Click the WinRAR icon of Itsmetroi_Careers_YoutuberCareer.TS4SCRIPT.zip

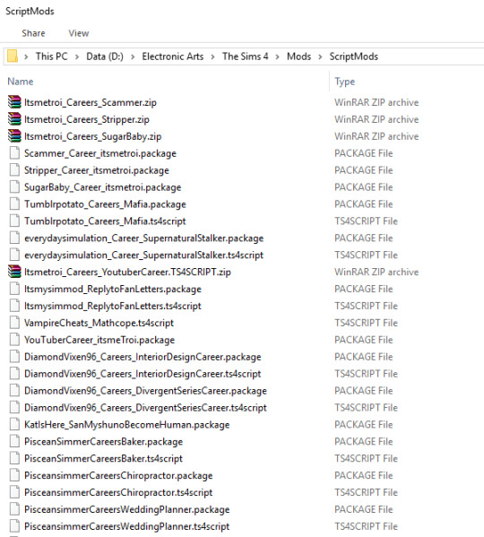click(14, 272)
